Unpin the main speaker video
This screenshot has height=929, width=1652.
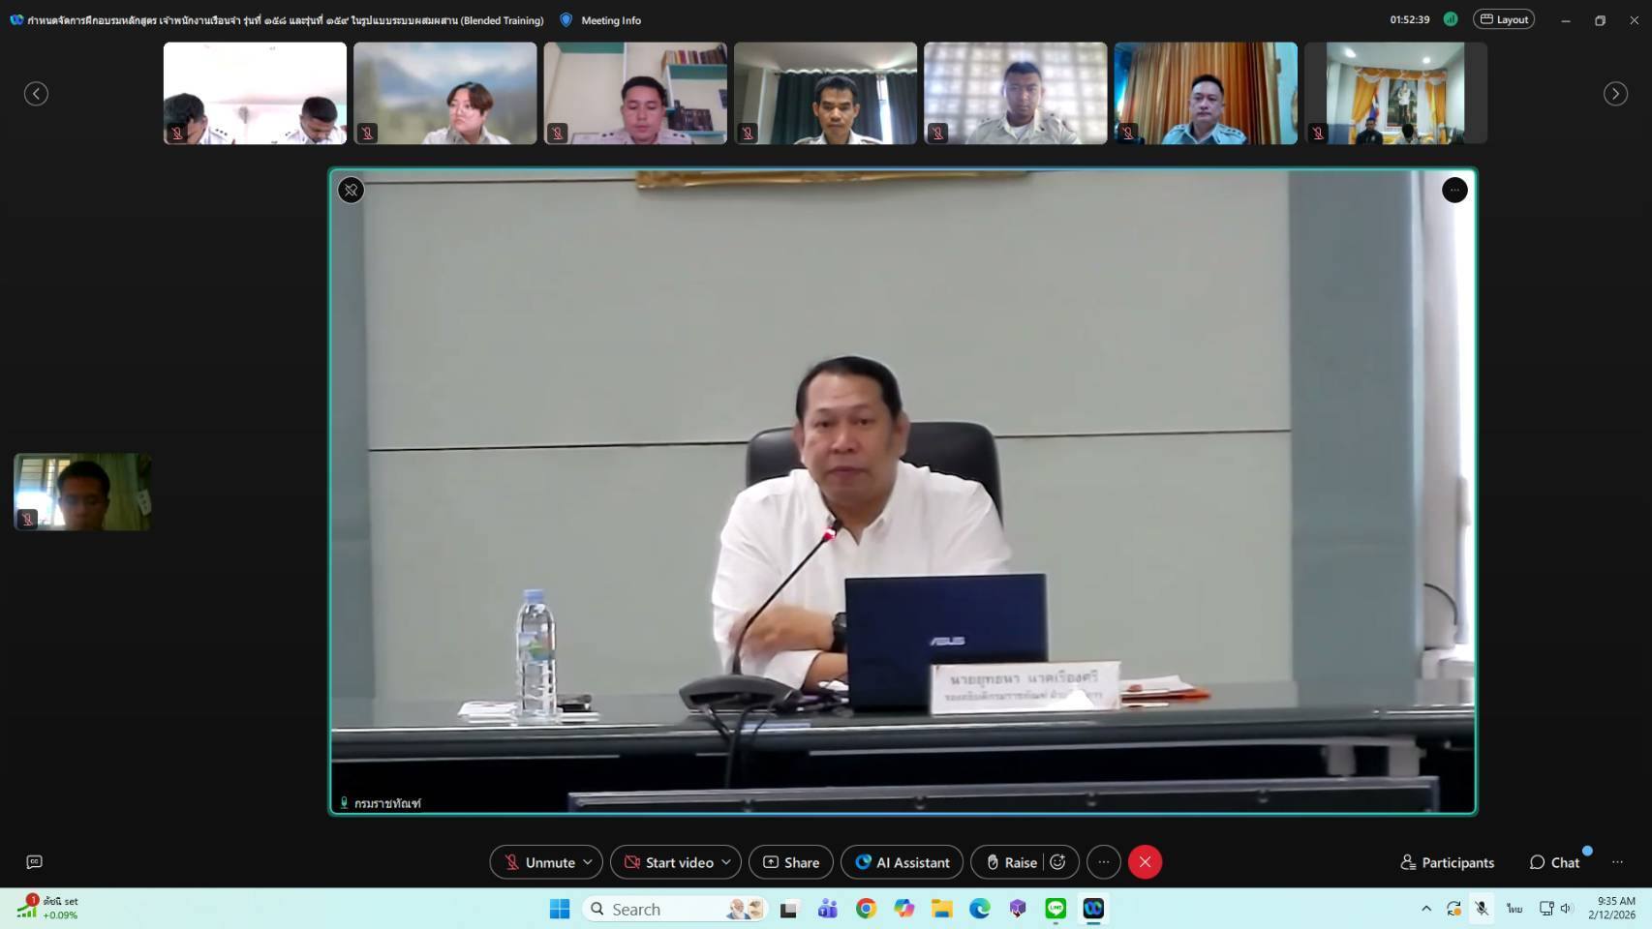(x=351, y=191)
